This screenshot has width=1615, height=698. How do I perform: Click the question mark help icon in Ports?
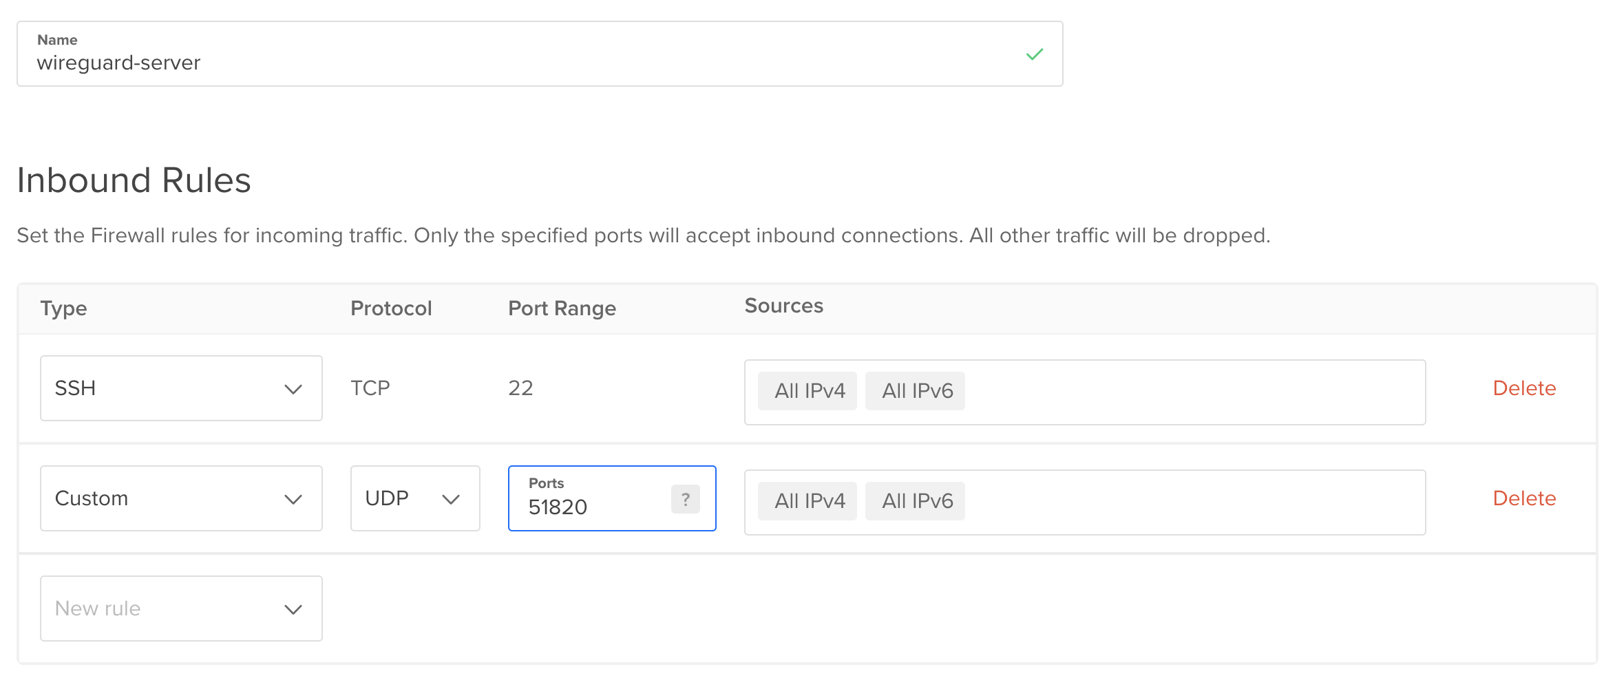(685, 499)
